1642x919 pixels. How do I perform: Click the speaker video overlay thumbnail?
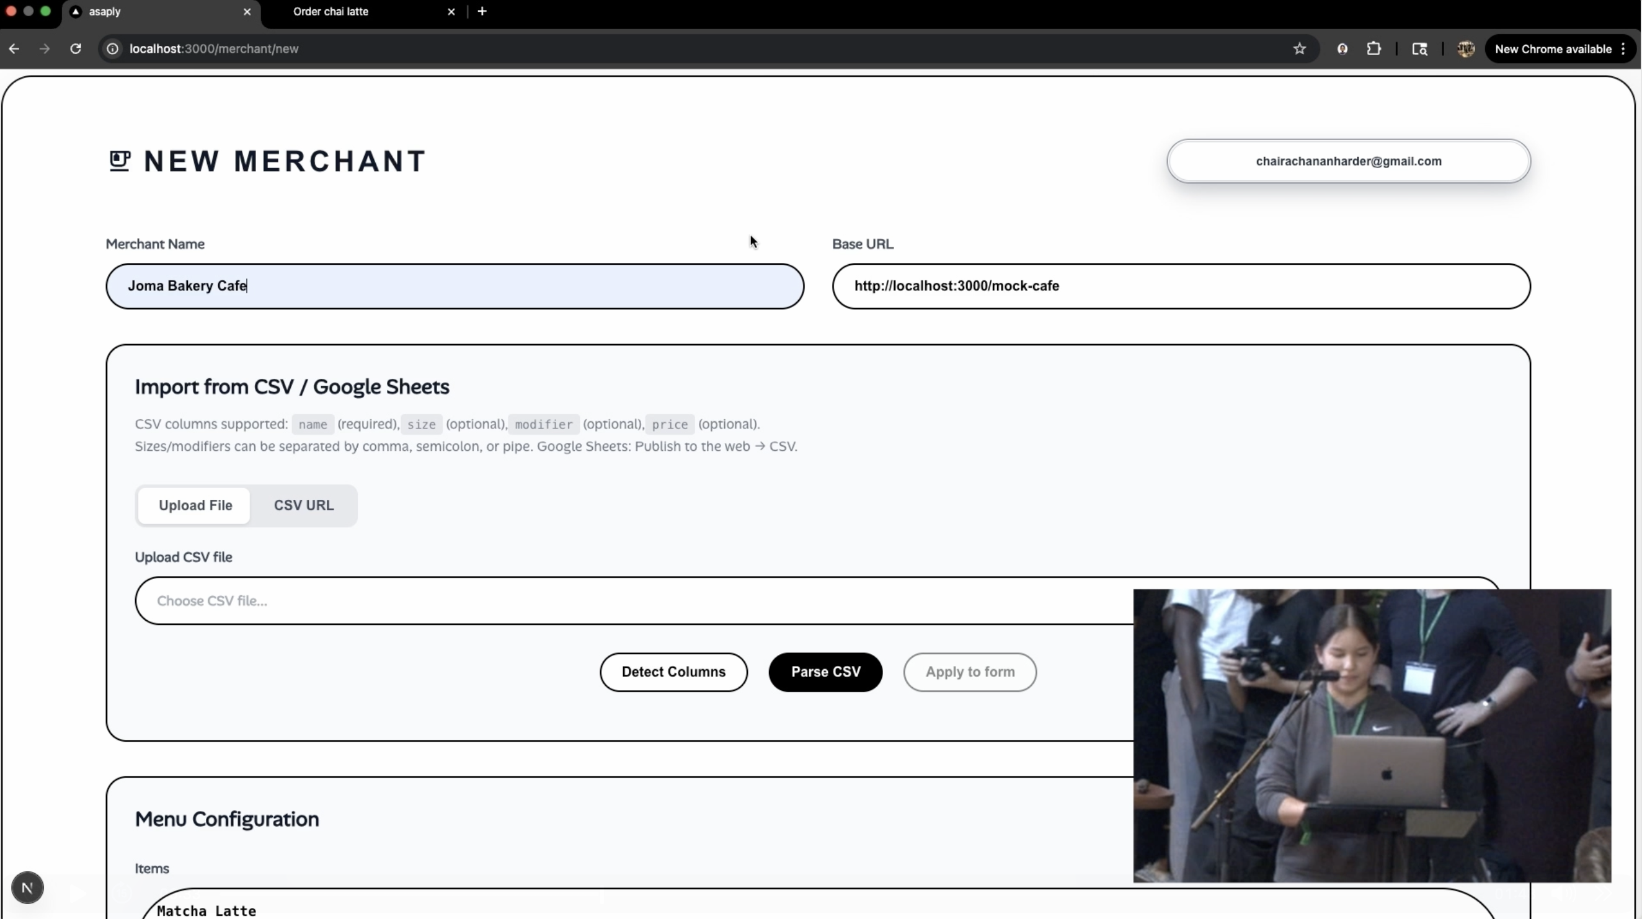tap(1372, 735)
